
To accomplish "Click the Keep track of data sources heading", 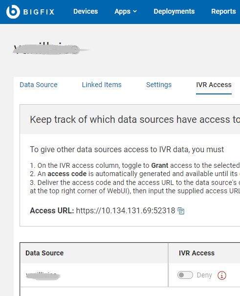I will [135, 119].
